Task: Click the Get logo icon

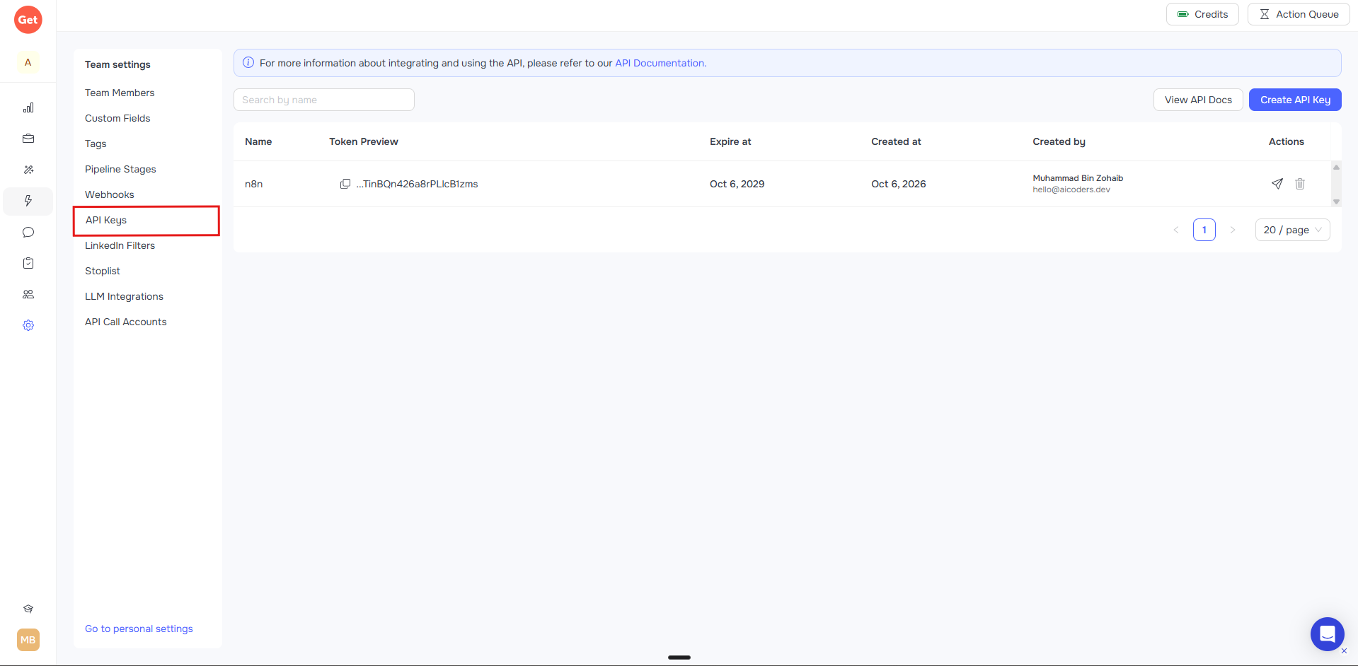Action: 28,20
